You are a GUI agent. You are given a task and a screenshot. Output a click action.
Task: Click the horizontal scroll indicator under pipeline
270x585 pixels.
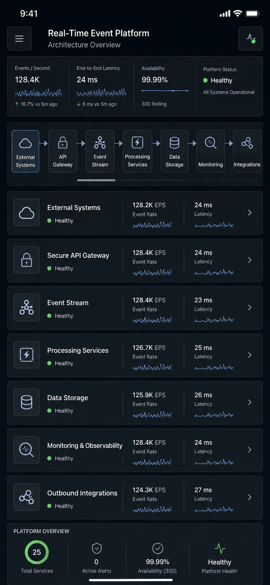[x=96, y=180]
